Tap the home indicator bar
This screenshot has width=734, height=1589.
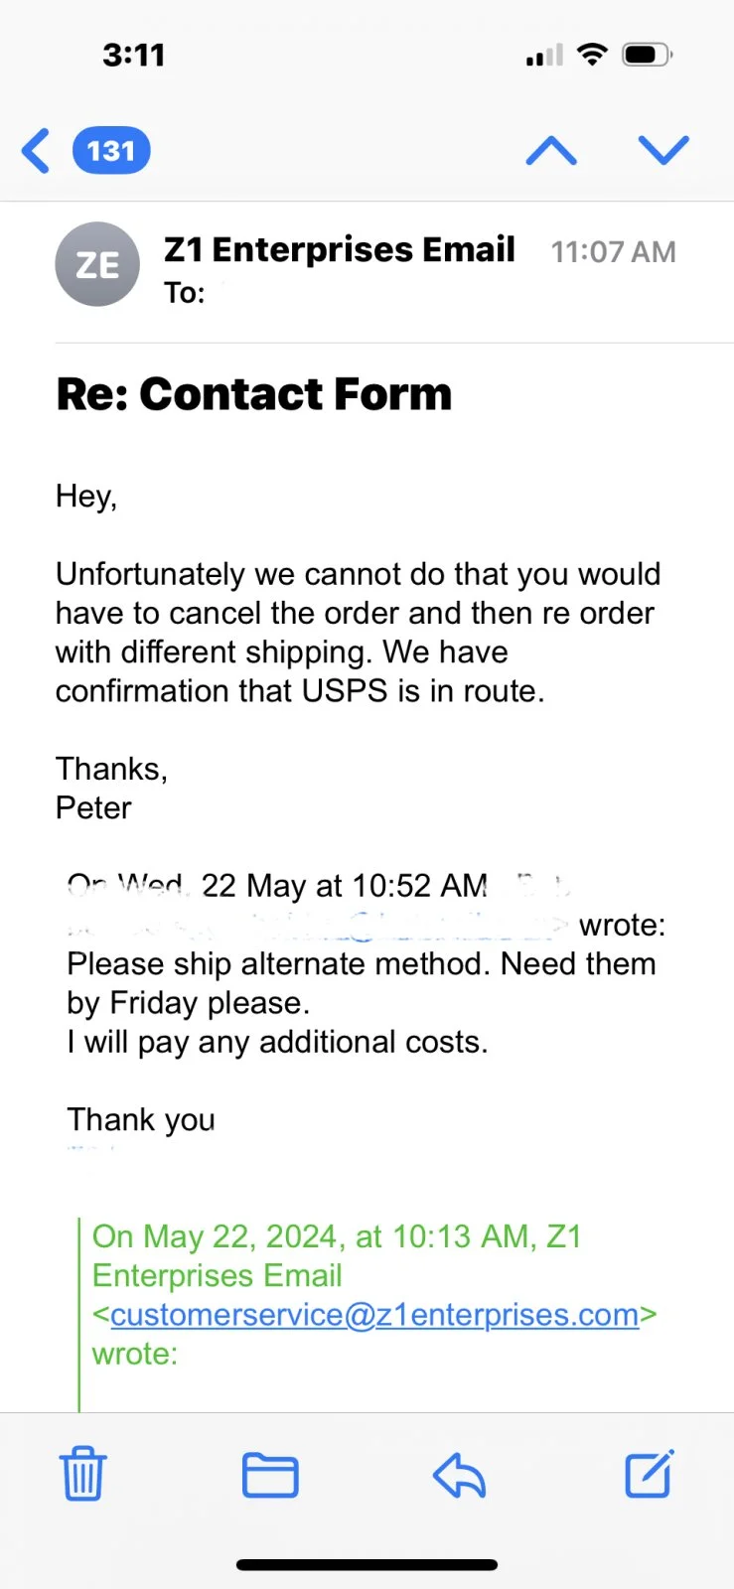coord(367,1565)
